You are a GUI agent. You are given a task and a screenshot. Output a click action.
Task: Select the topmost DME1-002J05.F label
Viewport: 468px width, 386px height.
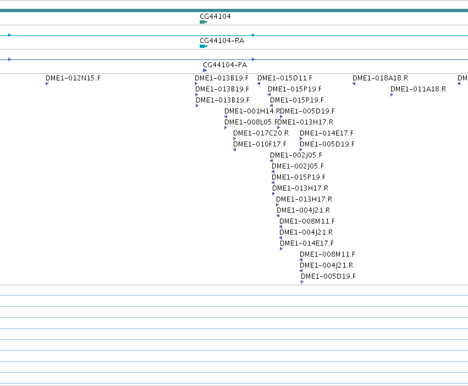point(296,155)
